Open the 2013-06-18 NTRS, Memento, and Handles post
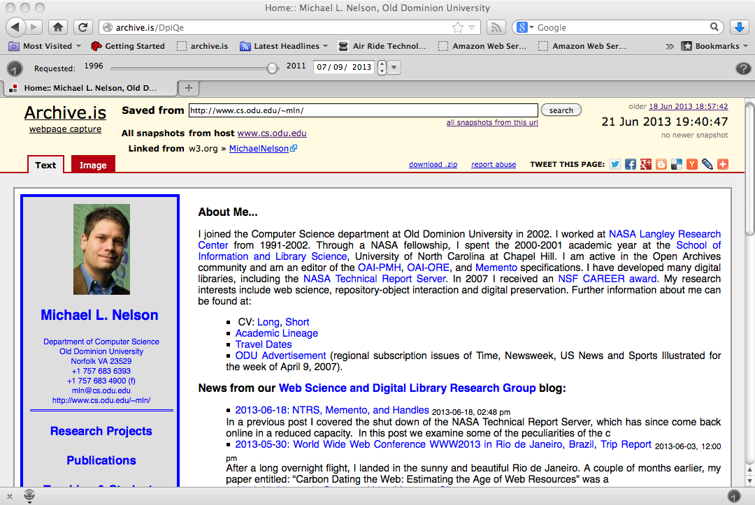 pyautogui.click(x=332, y=410)
